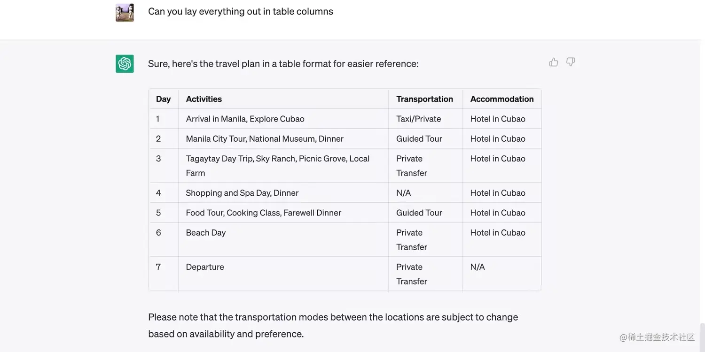This screenshot has width=705, height=352.
Task: Click the Tagaytay Day Trip activities cell
Action: tap(277, 166)
